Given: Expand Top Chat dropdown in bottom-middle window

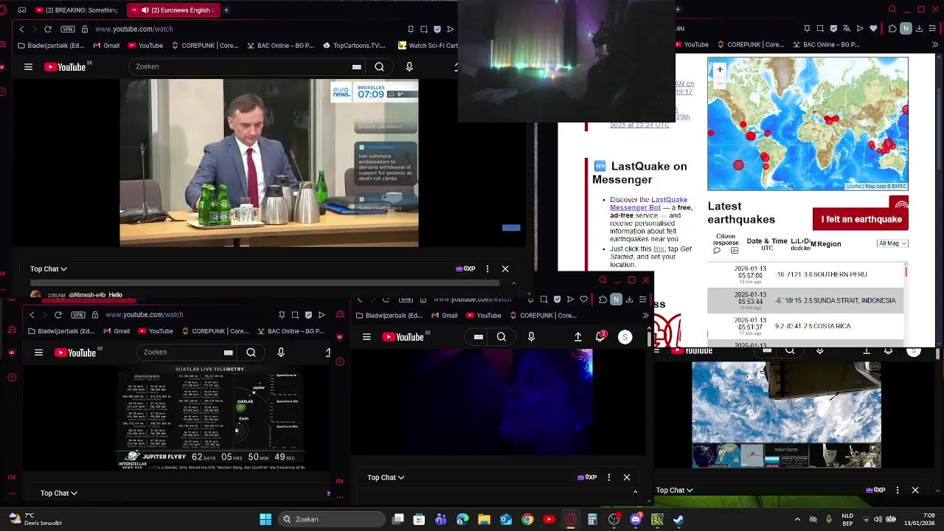Looking at the screenshot, I should tap(386, 478).
